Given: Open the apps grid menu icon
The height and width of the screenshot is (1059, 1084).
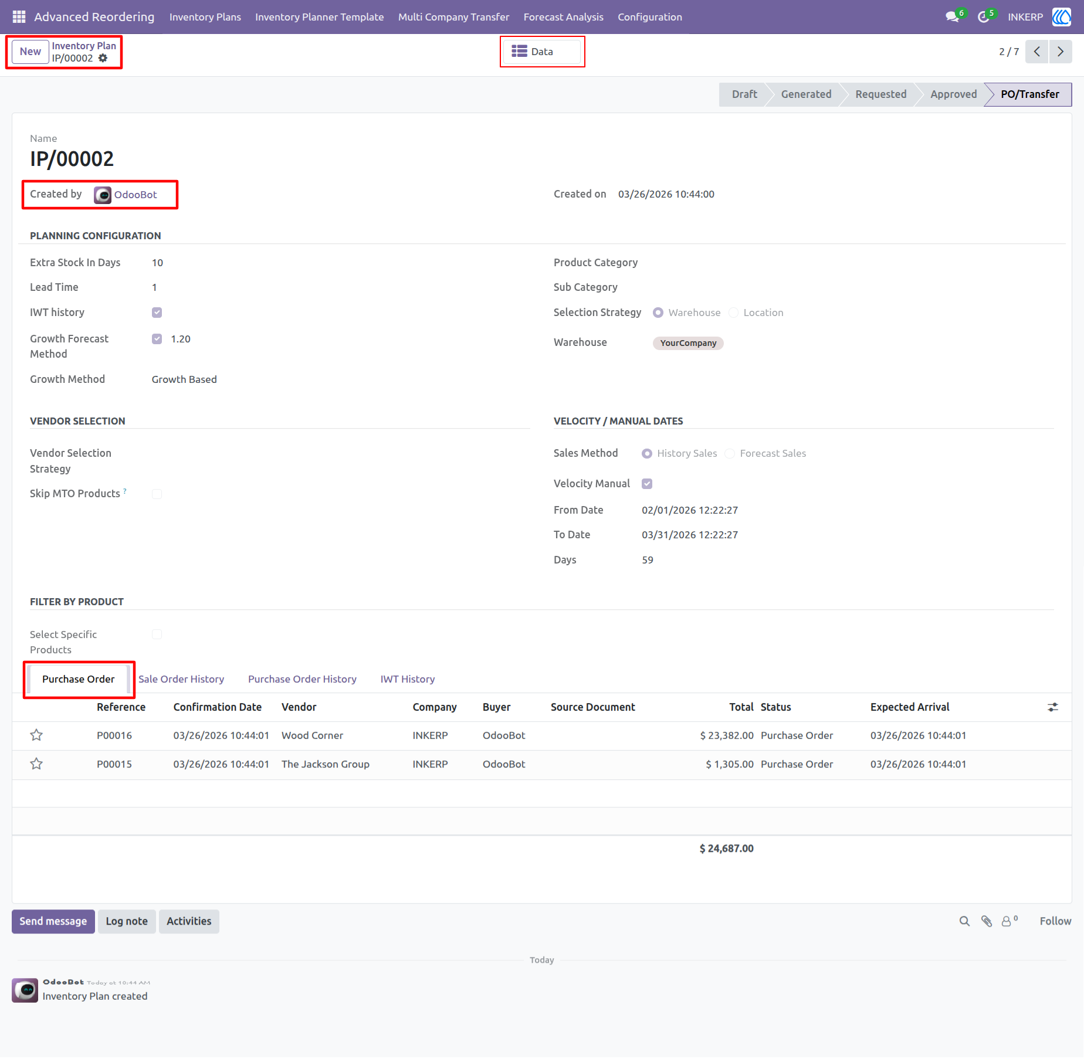Looking at the screenshot, I should [19, 17].
